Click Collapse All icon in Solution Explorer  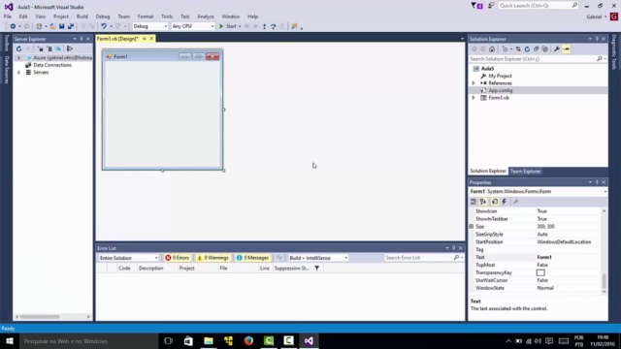tap(537, 49)
